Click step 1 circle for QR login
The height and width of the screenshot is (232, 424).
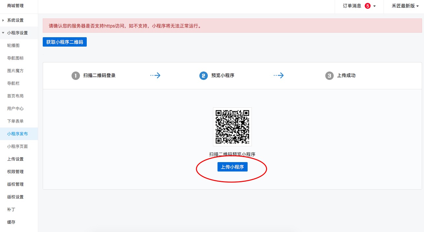(75, 76)
